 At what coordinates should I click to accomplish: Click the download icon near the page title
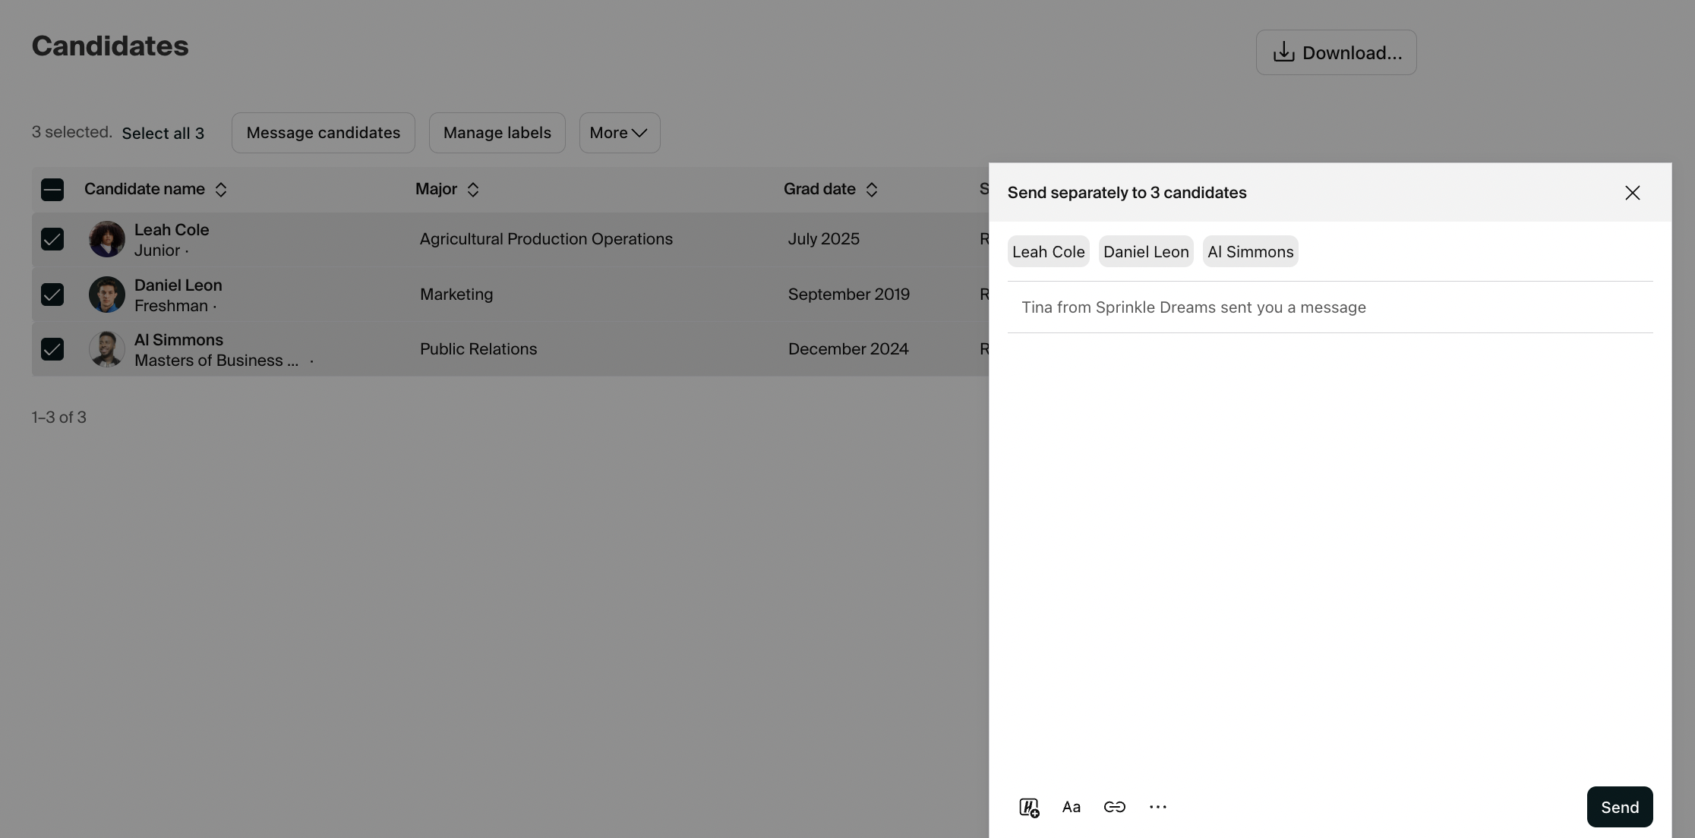click(x=1283, y=52)
